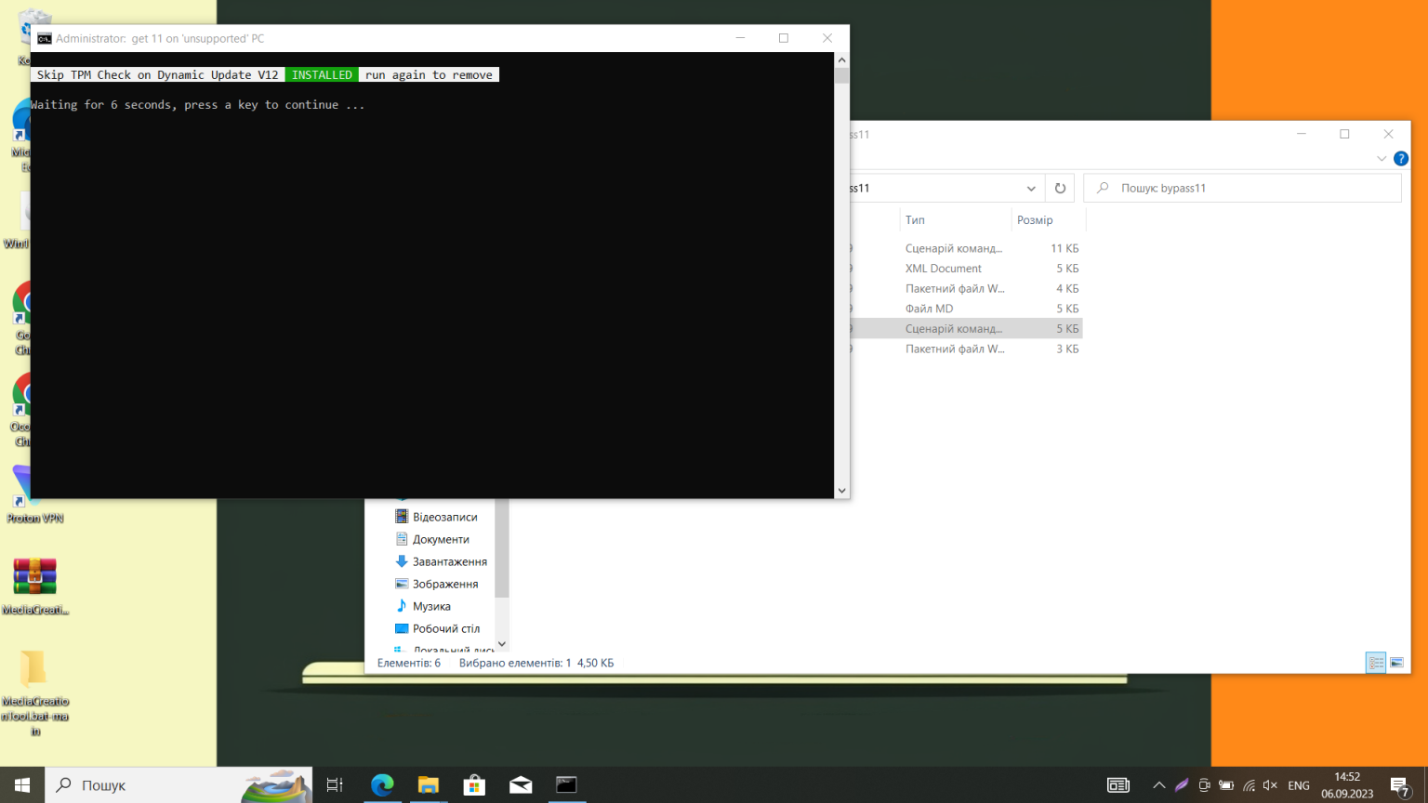This screenshot has width=1428, height=803.
Task: Collapse the Explorer ribbon chevron
Action: [x=1382, y=158]
